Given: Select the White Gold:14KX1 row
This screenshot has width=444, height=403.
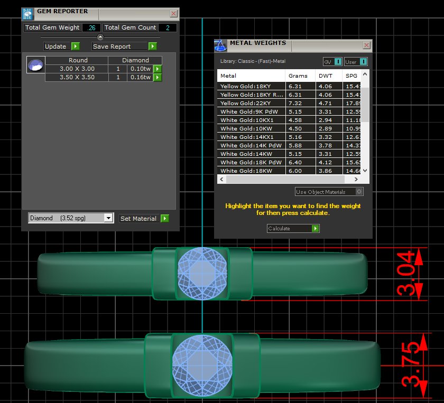Looking at the screenshot, I should [x=289, y=137].
